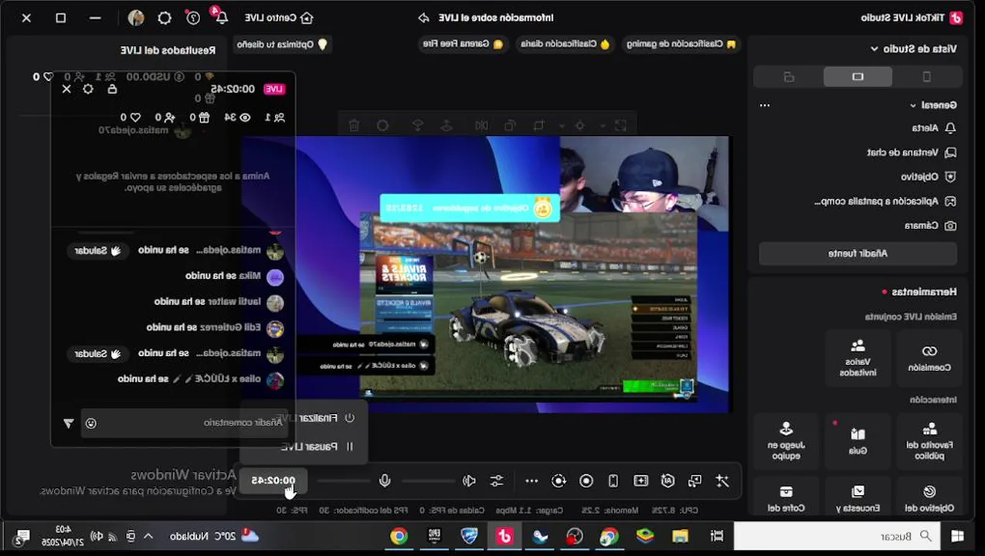Click the AI hexagon icon in the bottom toolbar
985x556 pixels.
coord(667,480)
